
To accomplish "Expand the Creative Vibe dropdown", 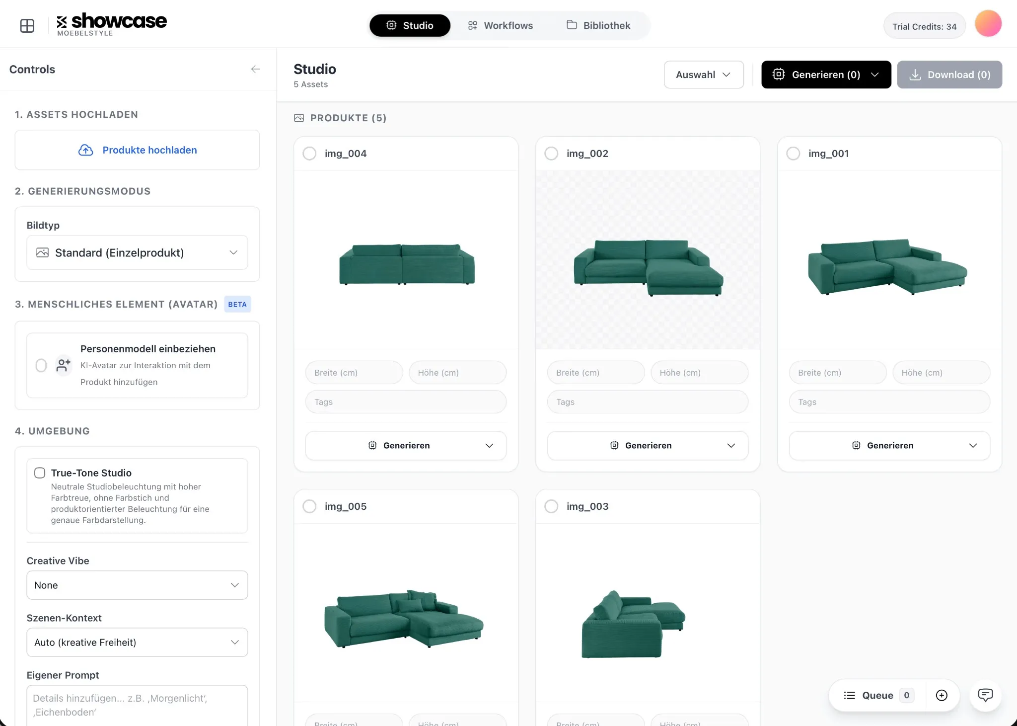I will click(137, 585).
